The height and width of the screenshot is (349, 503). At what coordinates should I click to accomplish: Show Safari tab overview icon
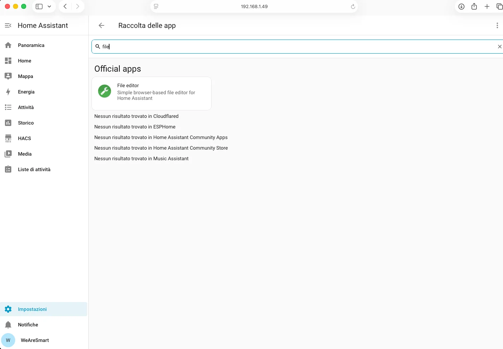(499, 6)
